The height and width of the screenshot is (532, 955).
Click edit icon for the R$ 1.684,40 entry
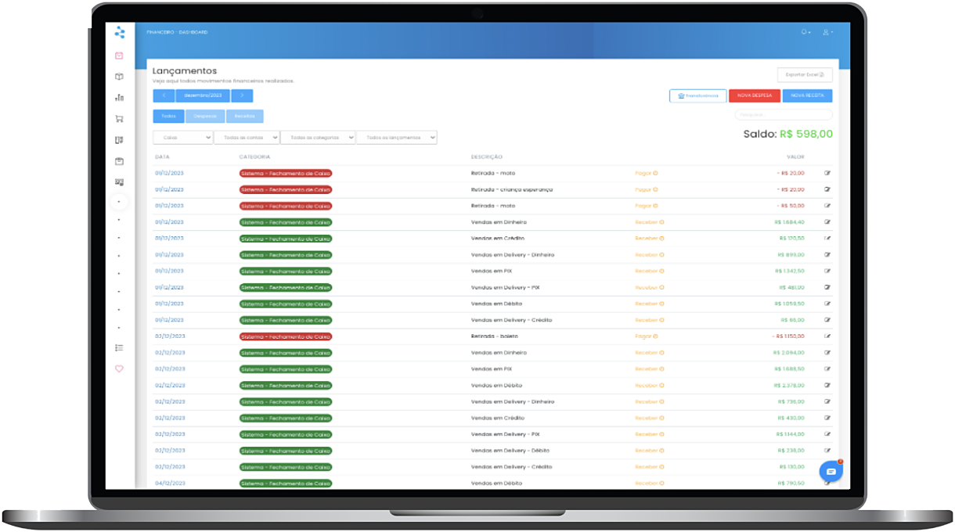tap(827, 222)
